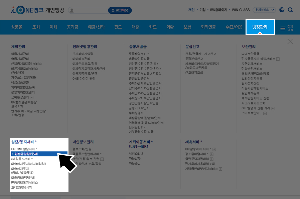The width and height of the screenshot is (300, 199).
Task: Open 대출금리변동안내
Action: tap(23, 178)
